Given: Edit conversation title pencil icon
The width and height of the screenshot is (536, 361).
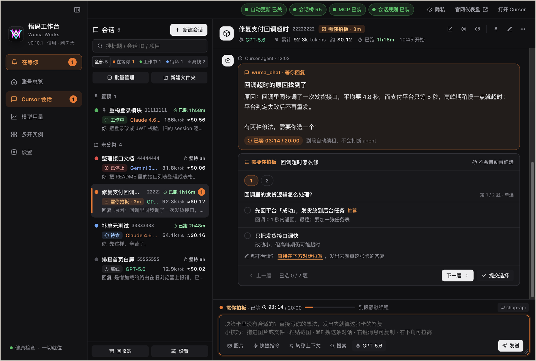Looking at the screenshot, I should coord(510,29).
